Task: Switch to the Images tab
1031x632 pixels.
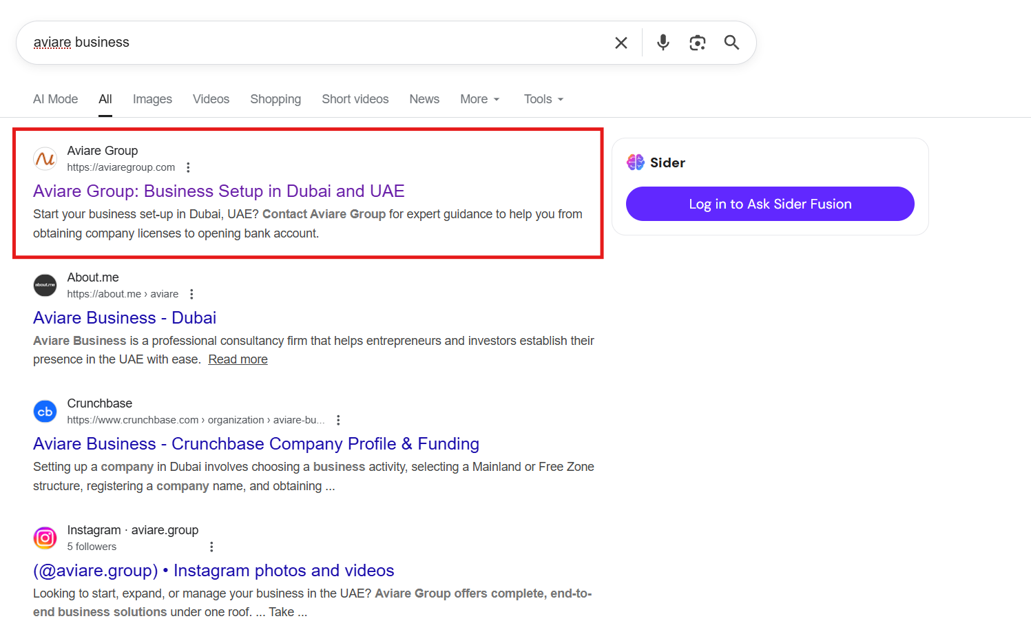Action: [152, 99]
